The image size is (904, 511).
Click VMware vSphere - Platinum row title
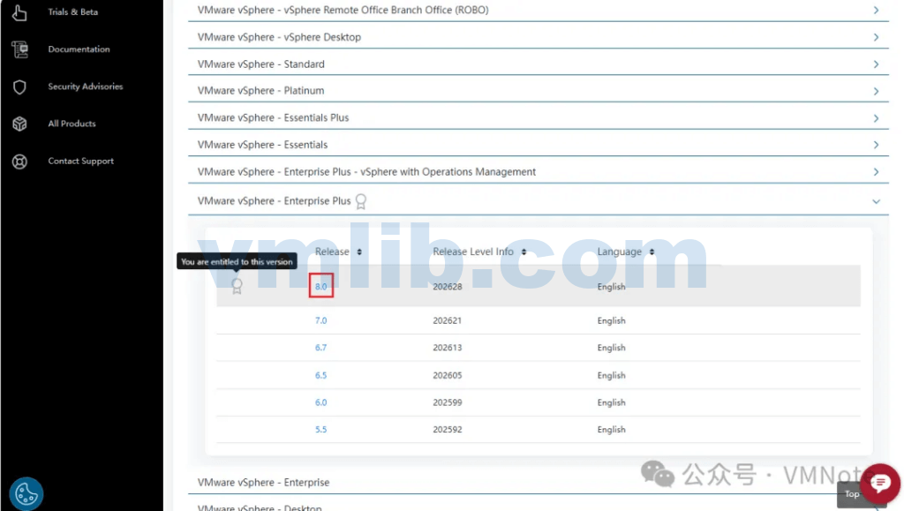(260, 90)
